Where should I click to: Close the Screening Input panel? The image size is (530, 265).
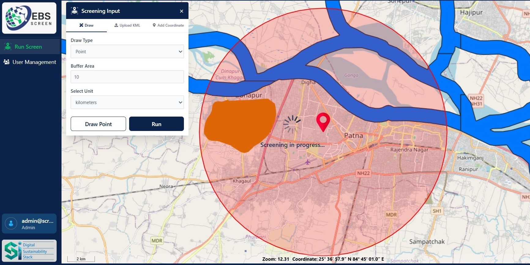181,11
